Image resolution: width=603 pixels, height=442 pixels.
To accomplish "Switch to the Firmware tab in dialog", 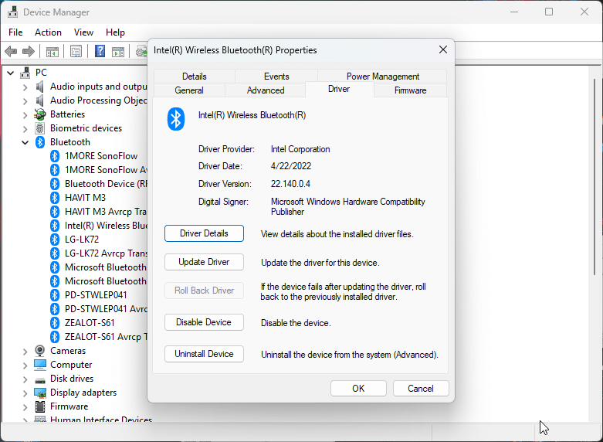I will click(410, 90).
